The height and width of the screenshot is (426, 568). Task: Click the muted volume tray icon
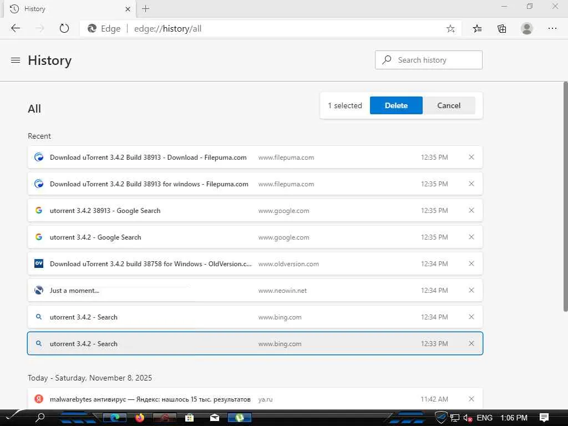point(468,418)
